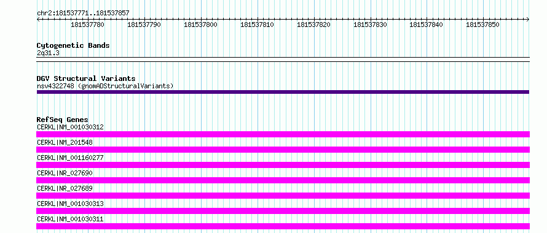Screen dimensions: 547x233
Task: Open the DGV Structural Variants track title
Action: pyautogui.click(x=86, y=78)
